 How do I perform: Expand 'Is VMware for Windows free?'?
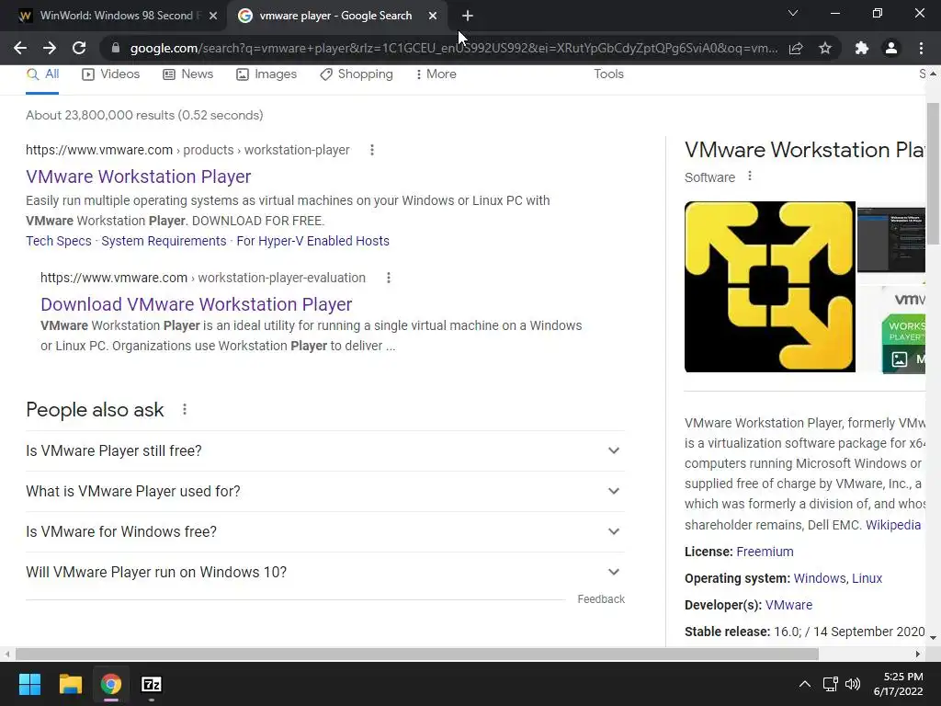point(324,532)
